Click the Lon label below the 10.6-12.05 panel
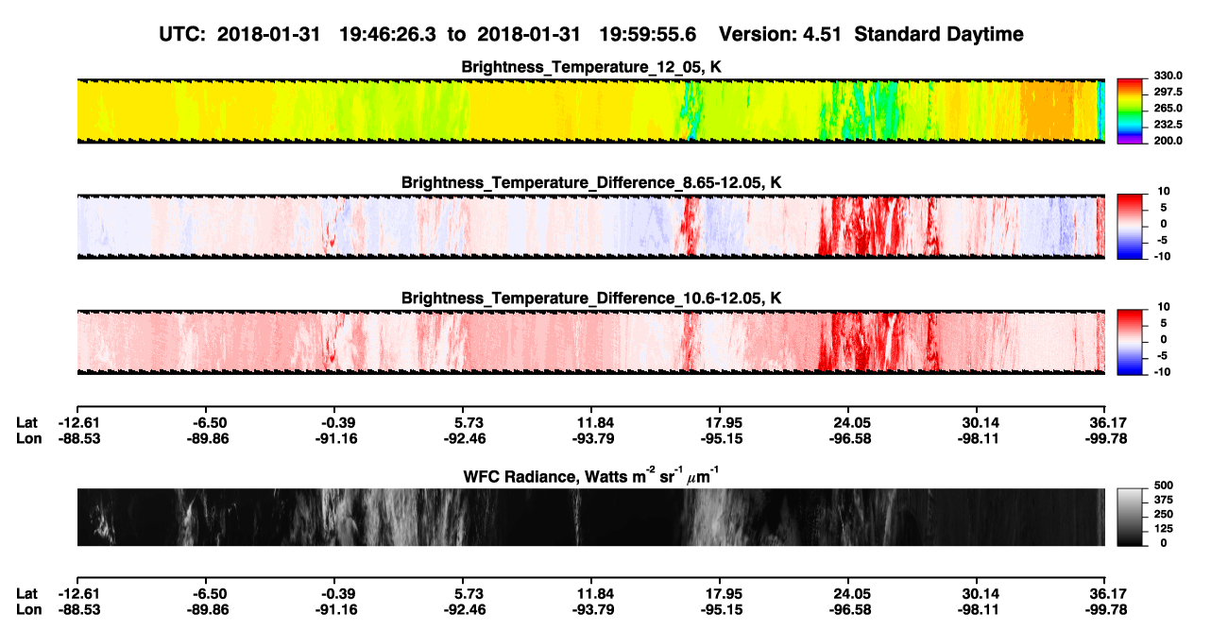The image size is (1228, 630). (28, 438)
